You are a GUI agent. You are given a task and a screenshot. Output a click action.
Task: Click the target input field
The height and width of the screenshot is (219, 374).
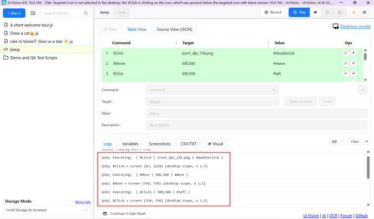click(x=212, y=102)
